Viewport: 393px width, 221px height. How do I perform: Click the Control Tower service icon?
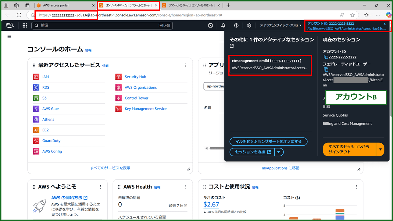tap(118, 98)
